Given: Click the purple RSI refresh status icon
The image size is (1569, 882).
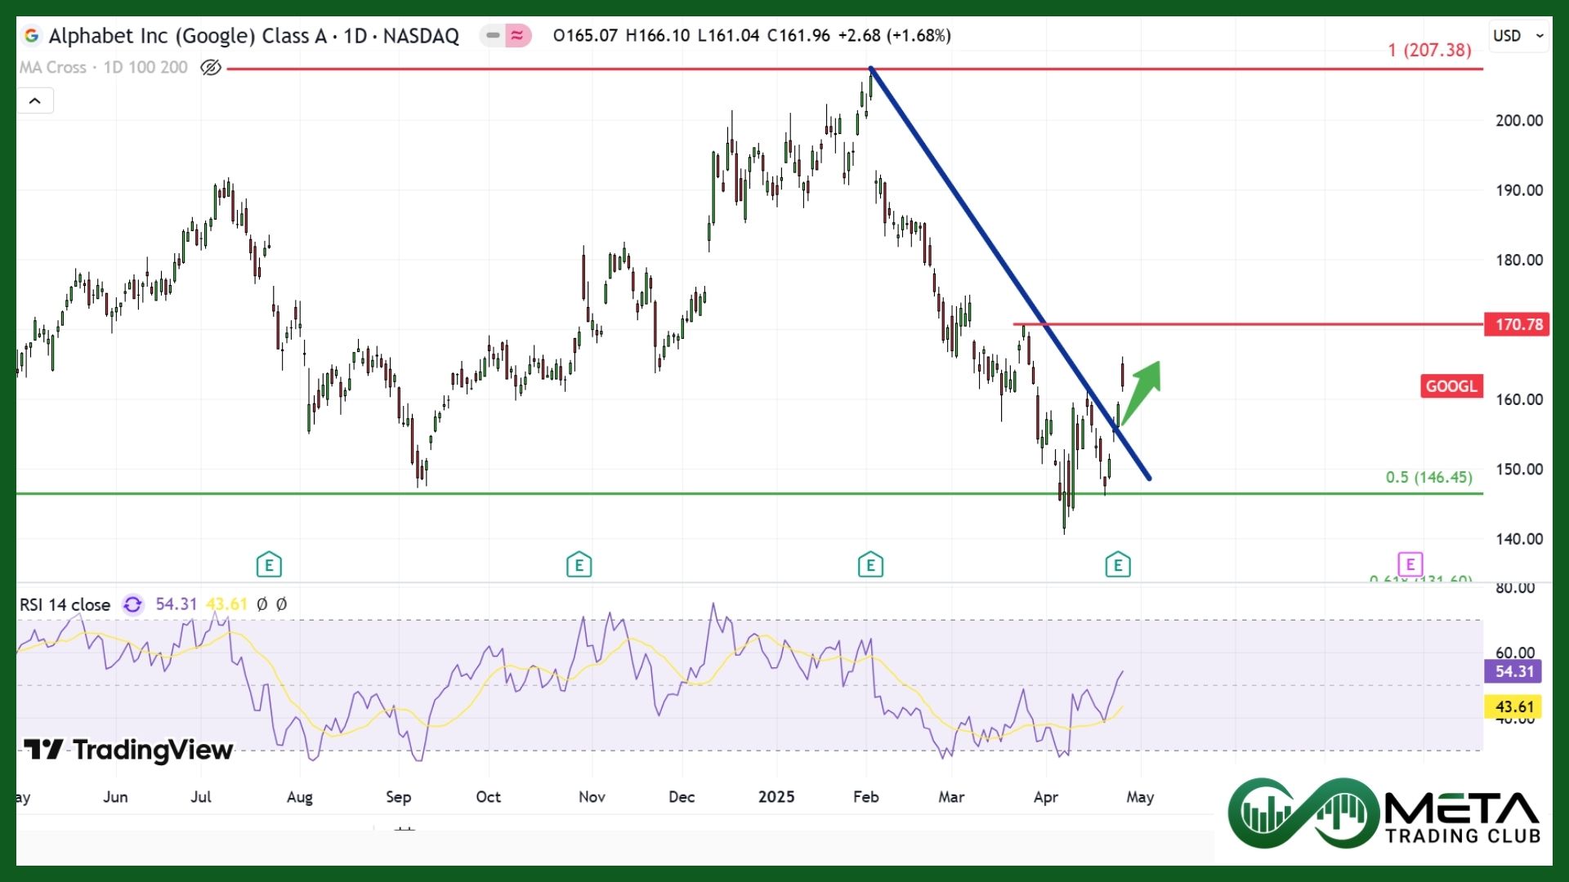Looking at the screenshot, I should click(132, 604).
